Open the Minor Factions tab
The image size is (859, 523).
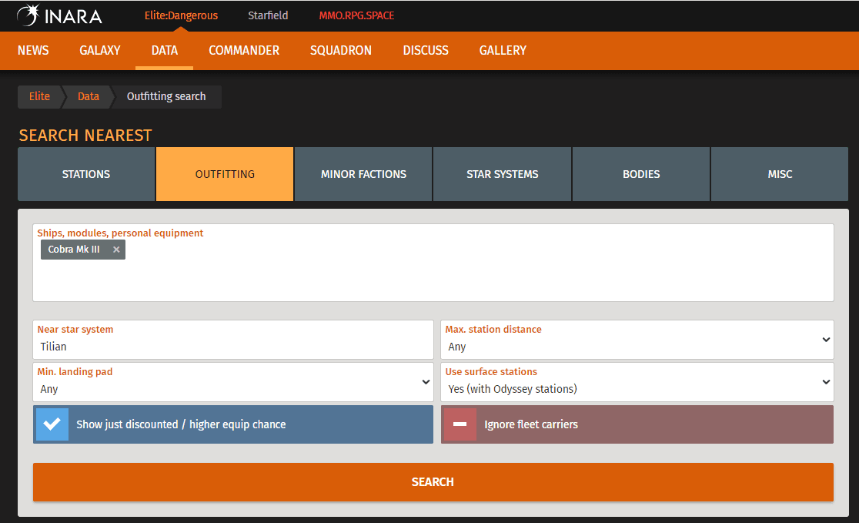click(363, 174)
